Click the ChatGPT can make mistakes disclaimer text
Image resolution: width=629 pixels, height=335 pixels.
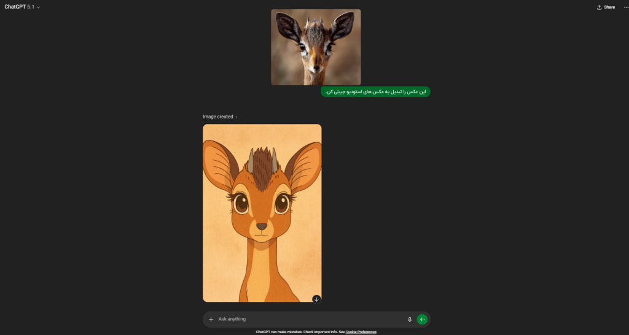pos(300,332)
